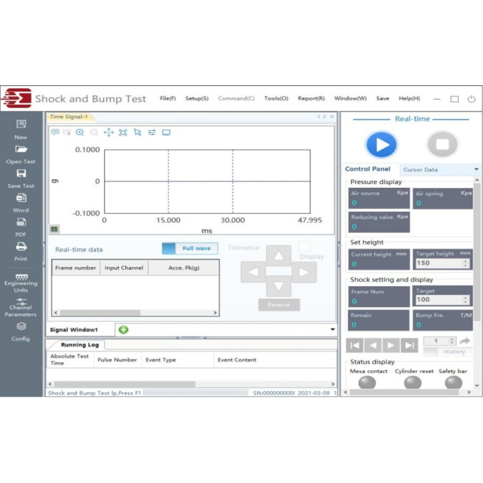Open the Config panel
Viewport: 483px width, 483px height.
tap(21, 331)
